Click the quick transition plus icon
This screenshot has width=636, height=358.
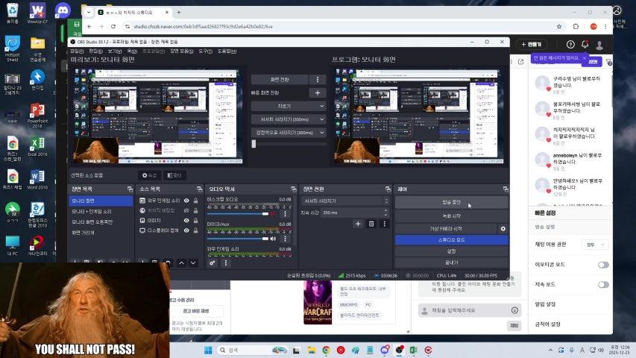coord(318,93)
